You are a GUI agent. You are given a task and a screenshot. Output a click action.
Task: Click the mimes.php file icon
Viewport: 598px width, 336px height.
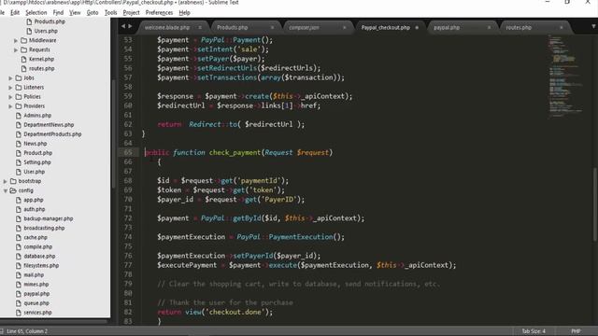[x=18, y=284]
